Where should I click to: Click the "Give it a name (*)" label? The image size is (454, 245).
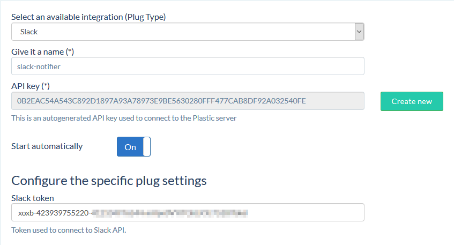pyautogui.click(x=42, y=52)
